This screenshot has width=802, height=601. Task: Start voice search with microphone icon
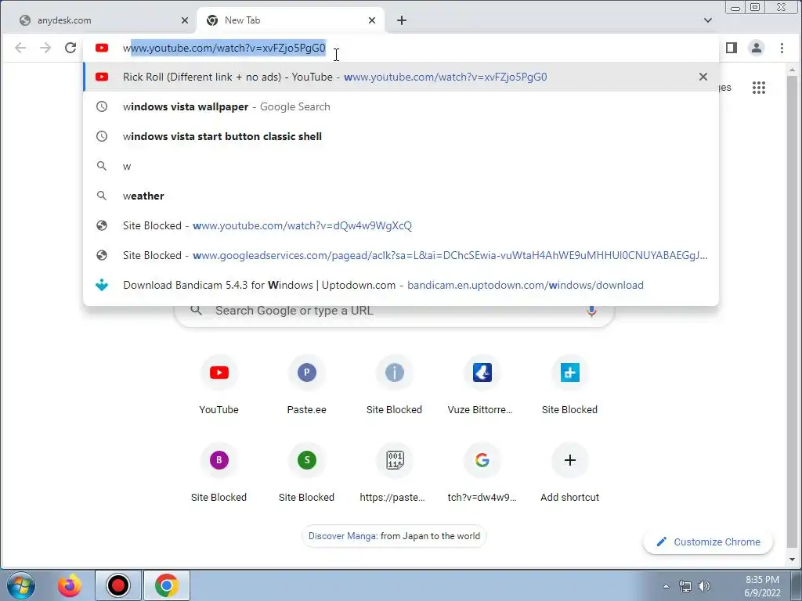click(x=591, y=311)
